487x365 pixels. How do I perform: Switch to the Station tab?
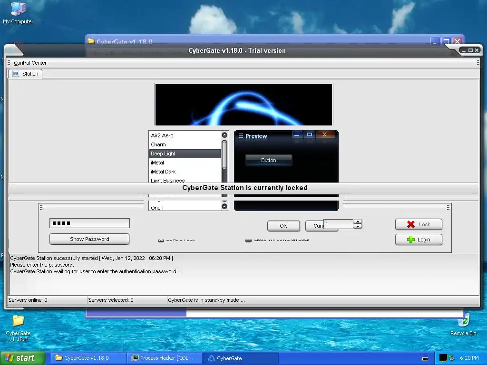pos(25,74)
